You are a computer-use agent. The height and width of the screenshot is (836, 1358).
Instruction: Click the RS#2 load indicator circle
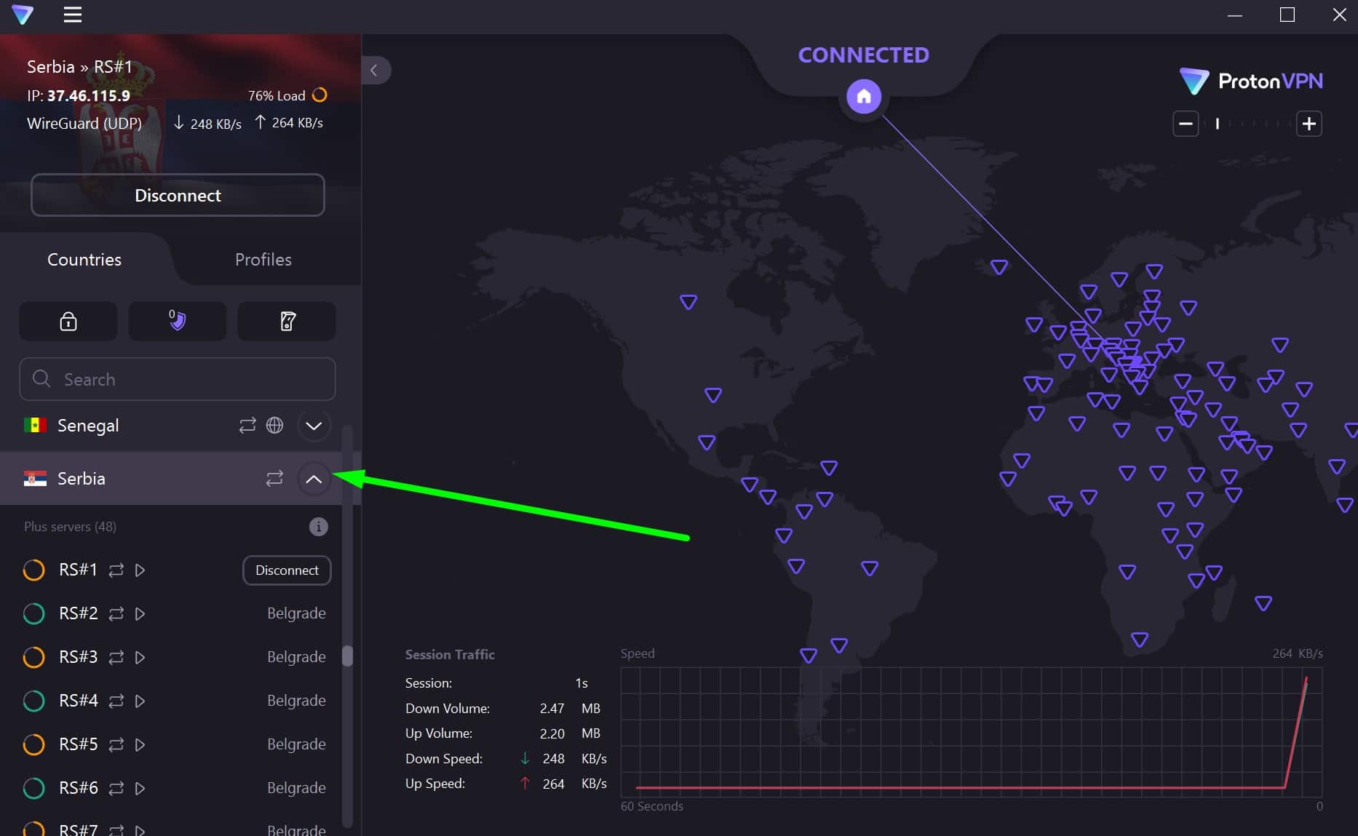pyautogui.click(x=34, y=614)
